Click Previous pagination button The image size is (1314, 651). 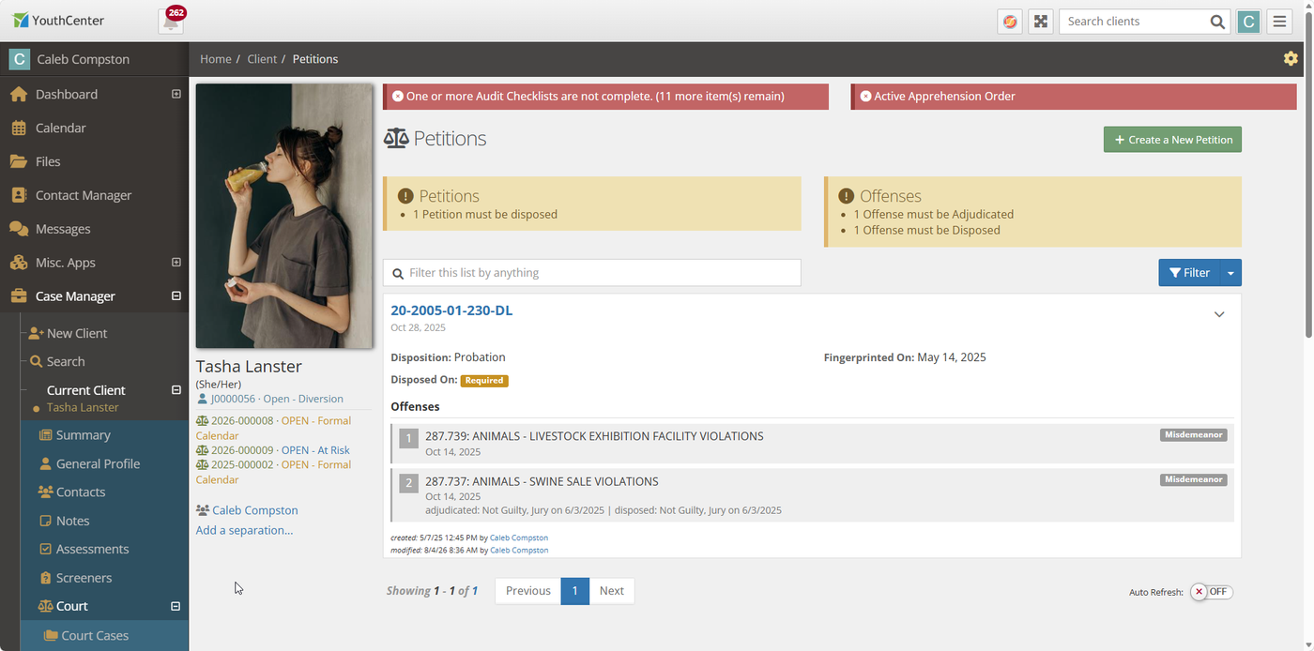coord(527,591)
